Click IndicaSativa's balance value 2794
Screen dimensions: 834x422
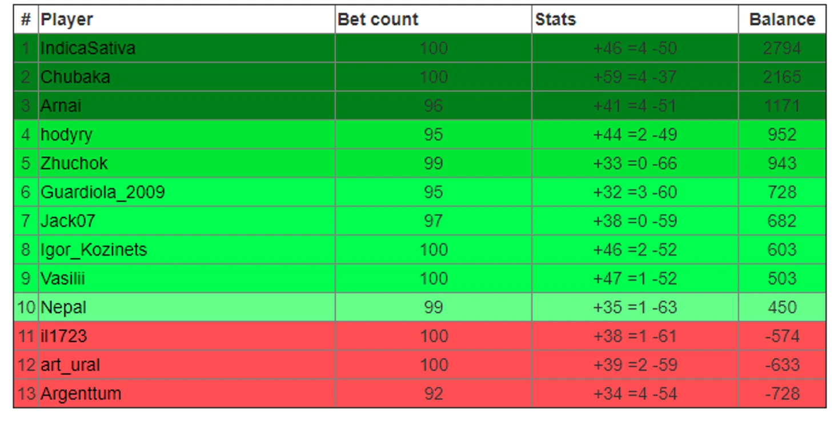click(x=781, y=48)
